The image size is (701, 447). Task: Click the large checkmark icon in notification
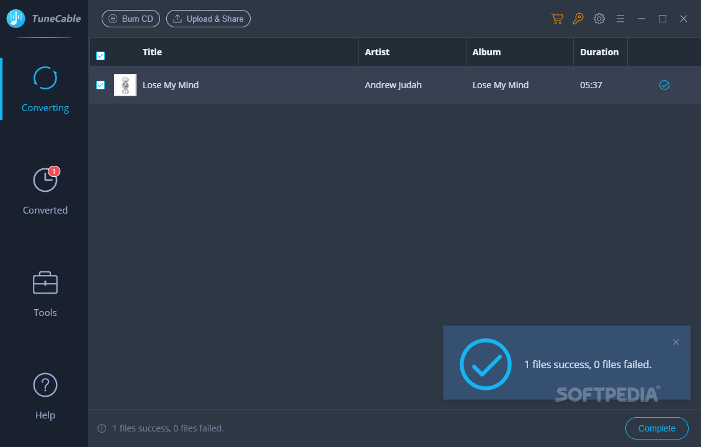coord(486,364)
